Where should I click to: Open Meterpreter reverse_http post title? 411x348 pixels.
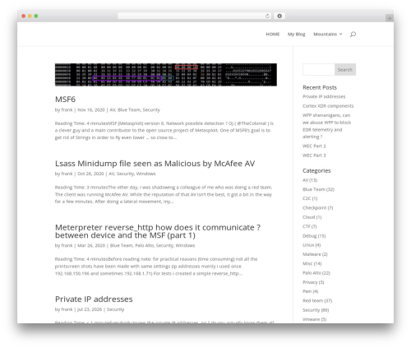pos(158,231)
